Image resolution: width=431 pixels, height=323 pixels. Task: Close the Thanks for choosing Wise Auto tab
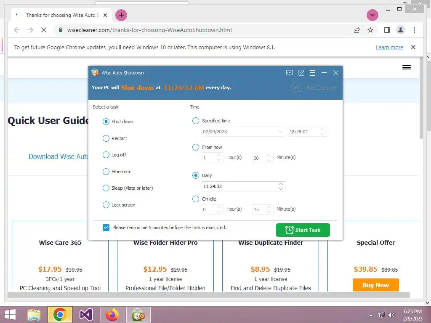105,15
